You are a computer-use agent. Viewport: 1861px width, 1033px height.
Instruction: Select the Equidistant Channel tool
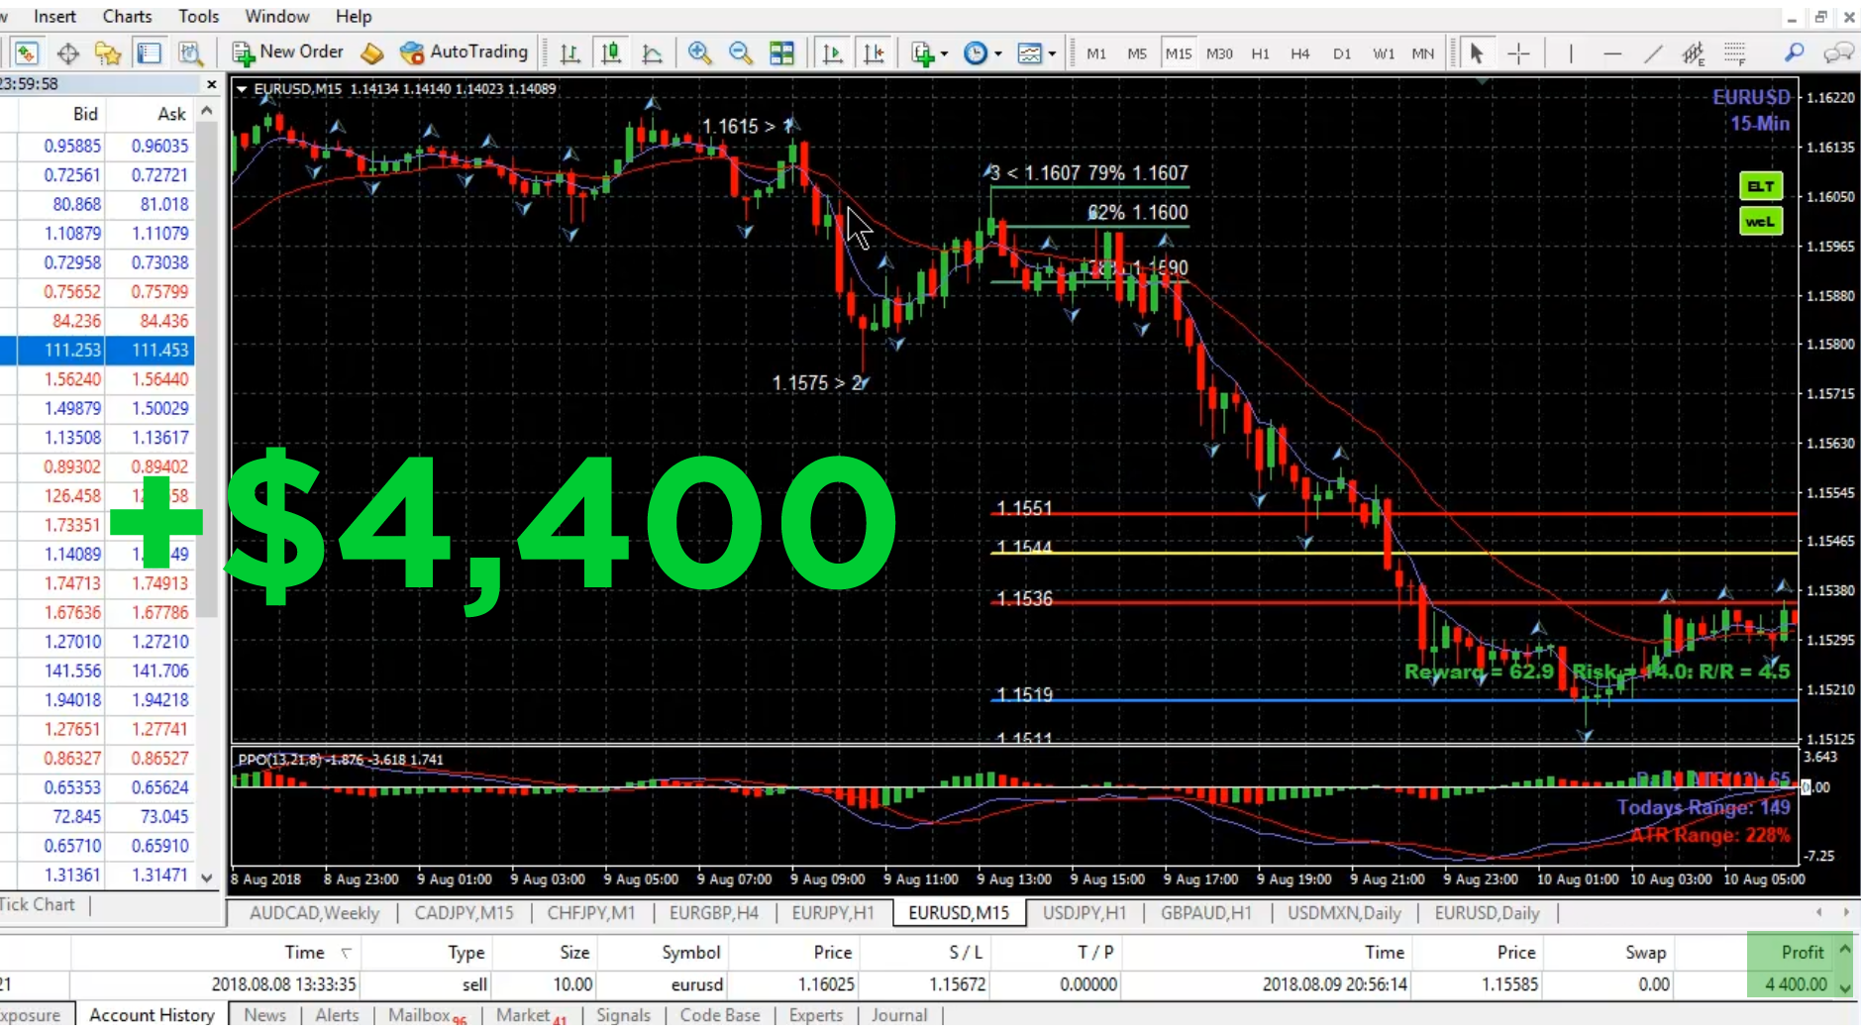(1694, 52)
